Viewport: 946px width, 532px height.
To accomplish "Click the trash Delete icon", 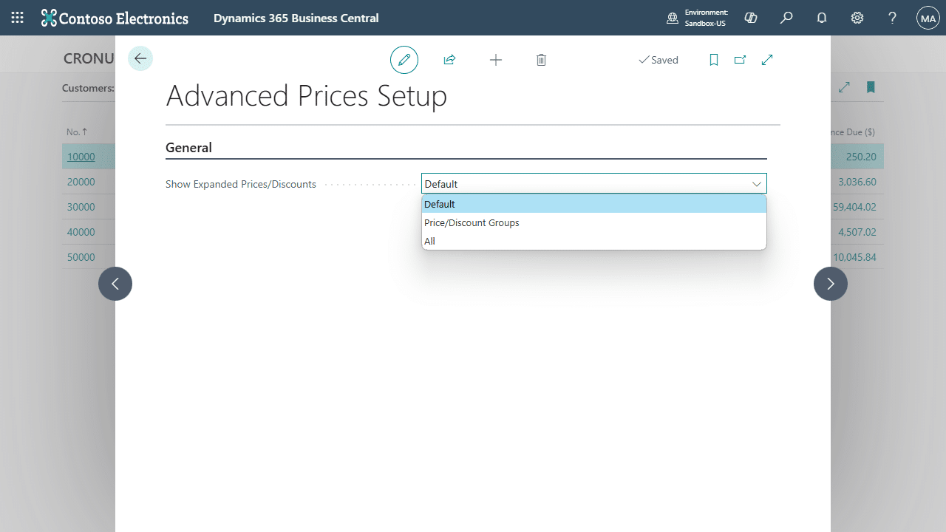I will (541, 60).
